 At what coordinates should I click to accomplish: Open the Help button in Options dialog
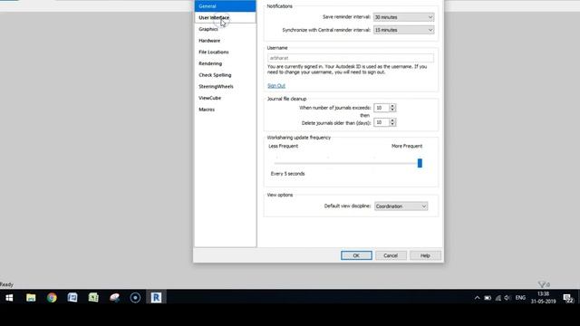pyautogui.click(x=425, y=255)
